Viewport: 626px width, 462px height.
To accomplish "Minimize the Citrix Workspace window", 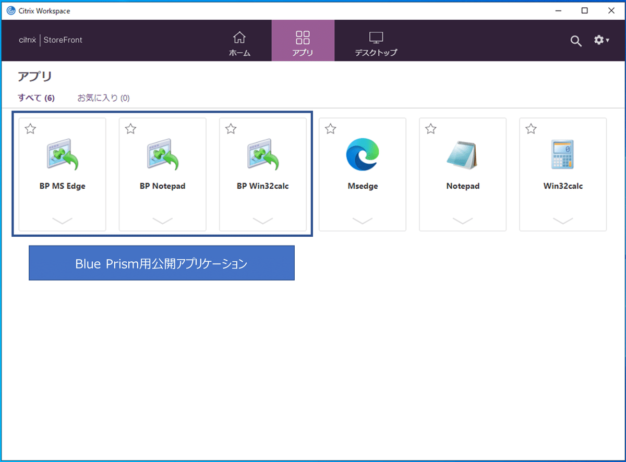I will click(558, 10).
